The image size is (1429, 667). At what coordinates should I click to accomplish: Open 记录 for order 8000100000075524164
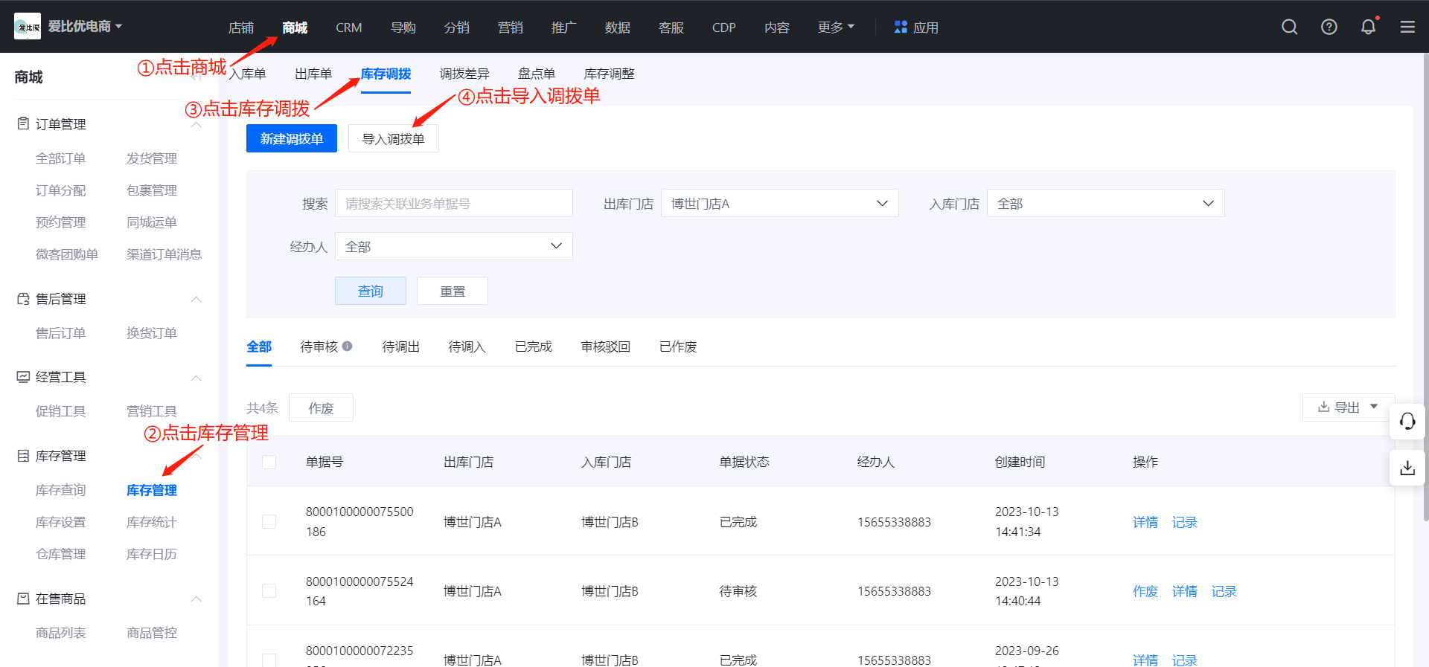click(1224, 591)
